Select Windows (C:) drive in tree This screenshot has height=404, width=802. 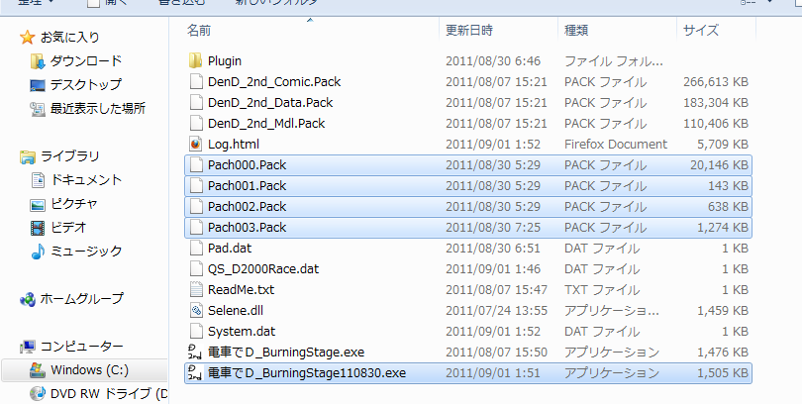pyautogui.click(x=84, y=369)
